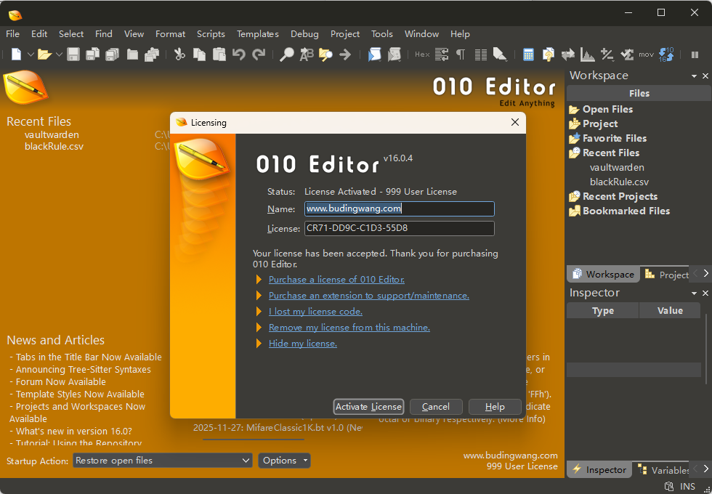Select Recent Projects in Workspace tree

tap(620, 197)
